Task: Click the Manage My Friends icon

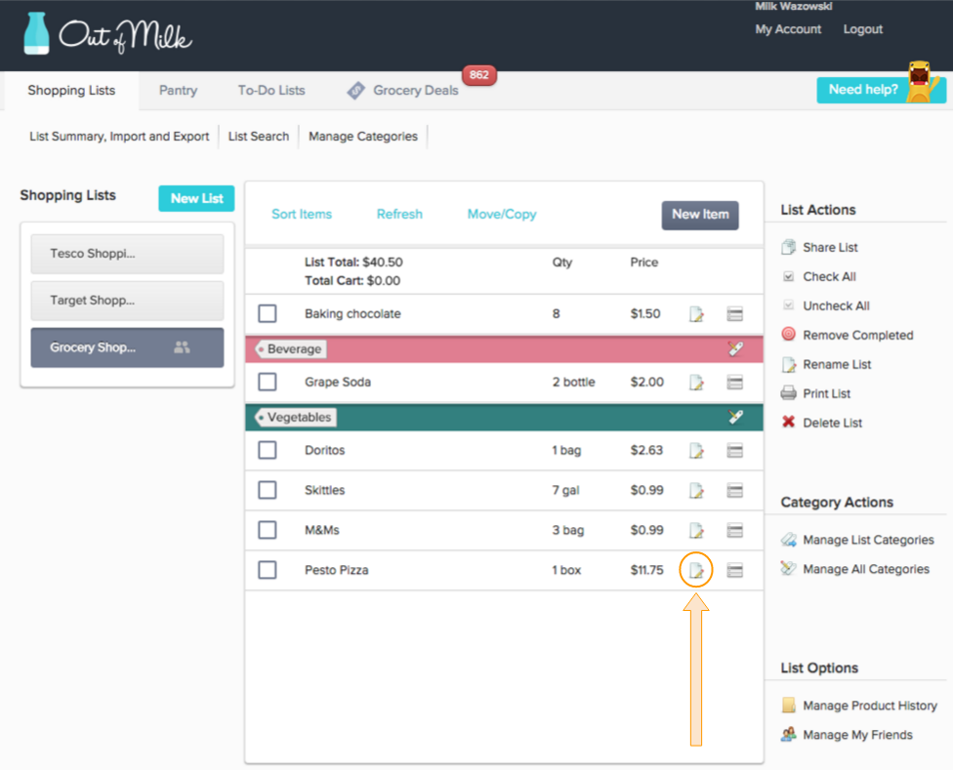Action: [788, 734]
